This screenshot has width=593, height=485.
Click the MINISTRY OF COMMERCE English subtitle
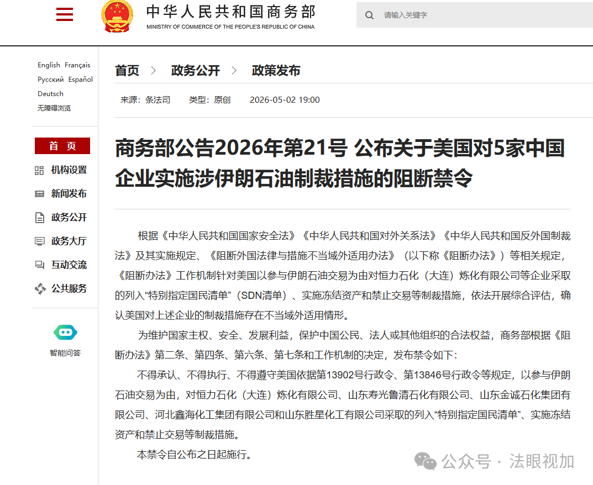pyautogui.click(x=230, y=27)
